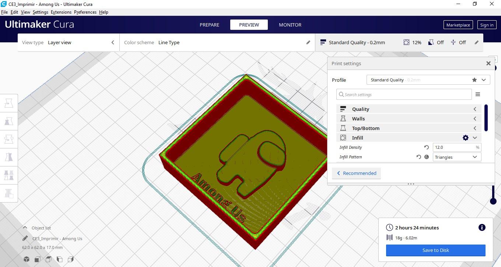Open the Profile dropdown arrow

[x=484, y=80]
